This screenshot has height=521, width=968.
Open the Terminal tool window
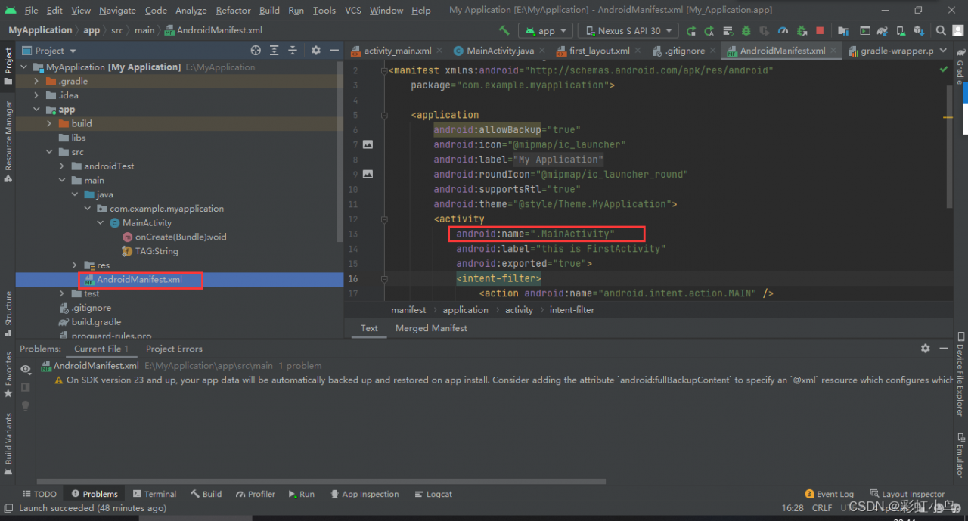154,494
